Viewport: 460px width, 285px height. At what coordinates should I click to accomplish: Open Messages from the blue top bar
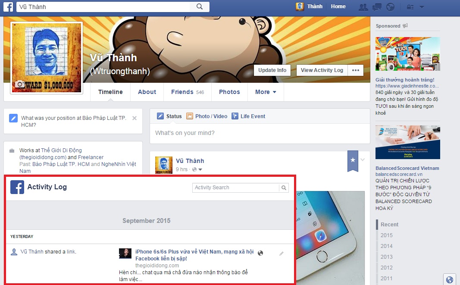[377, 7]
